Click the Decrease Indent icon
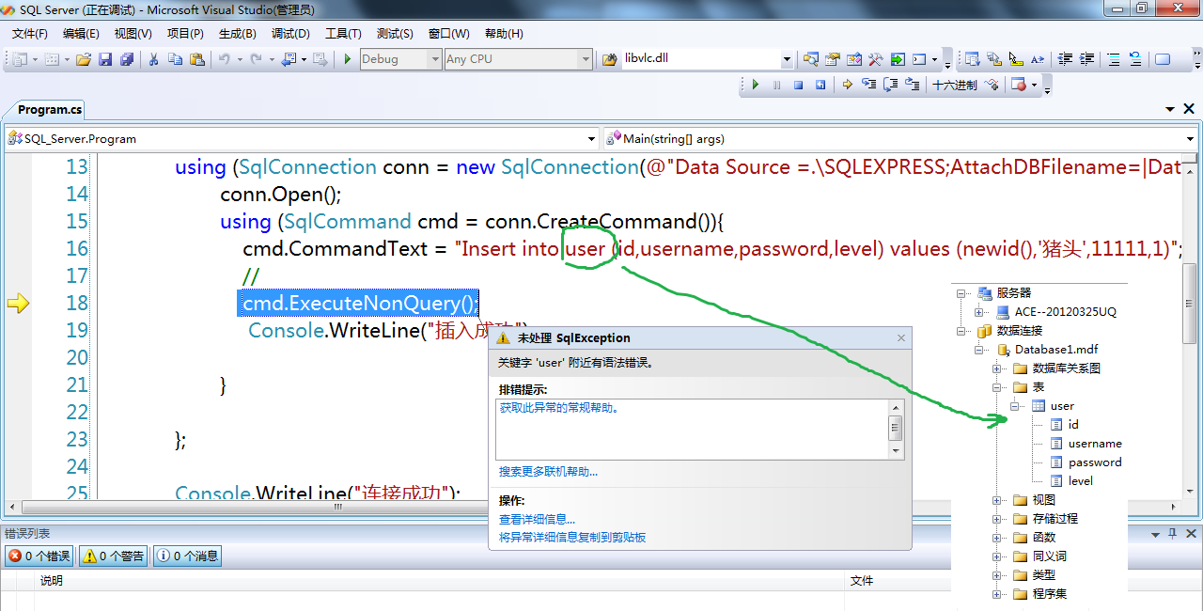1203x611 pixels. tap(1065, 59)
